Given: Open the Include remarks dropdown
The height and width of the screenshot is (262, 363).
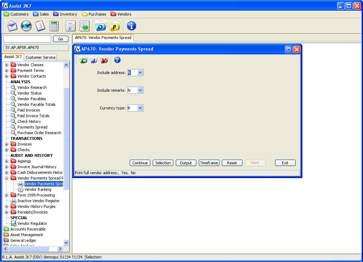Looking at the screenshot, I should pos(140,90).
